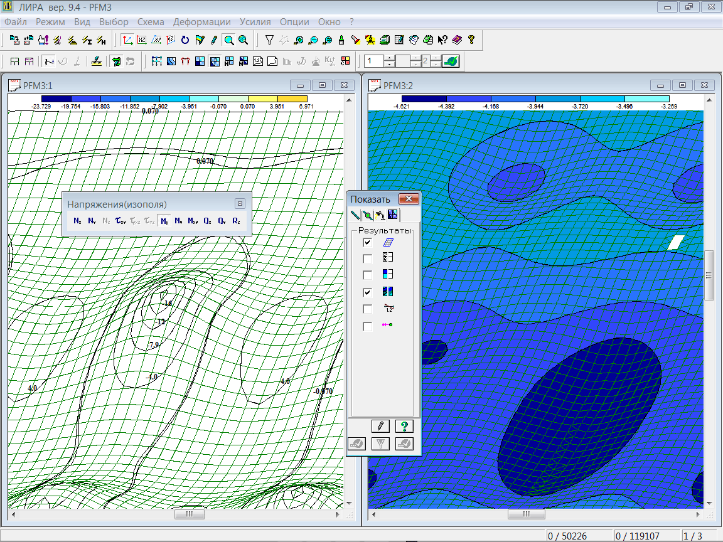Open the Усилия menu
723x542 pixels.
[x=255, y=22]
